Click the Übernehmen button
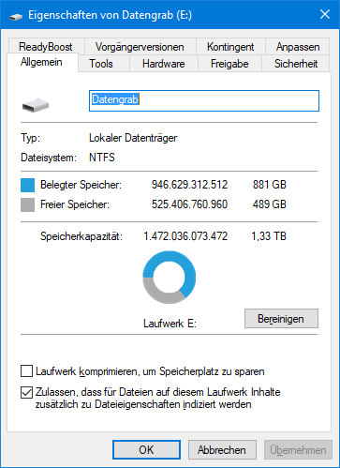This screenshot has width=340, height=468. (x=298, y=450)
